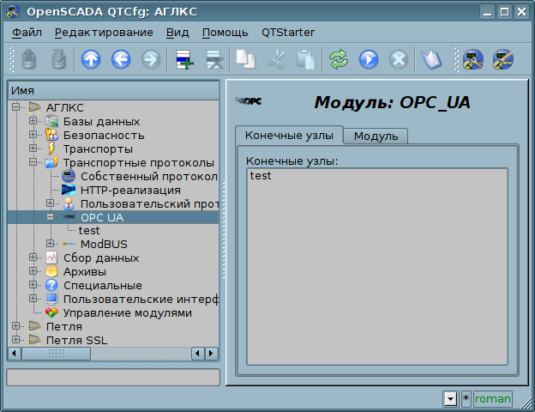Open the manual book icon
535x412 pixels.
point(429,59)
